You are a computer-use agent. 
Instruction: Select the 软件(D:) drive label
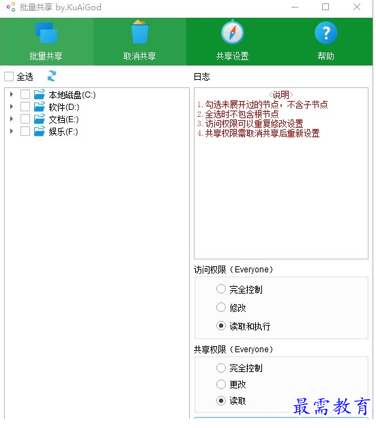[64, 107]
